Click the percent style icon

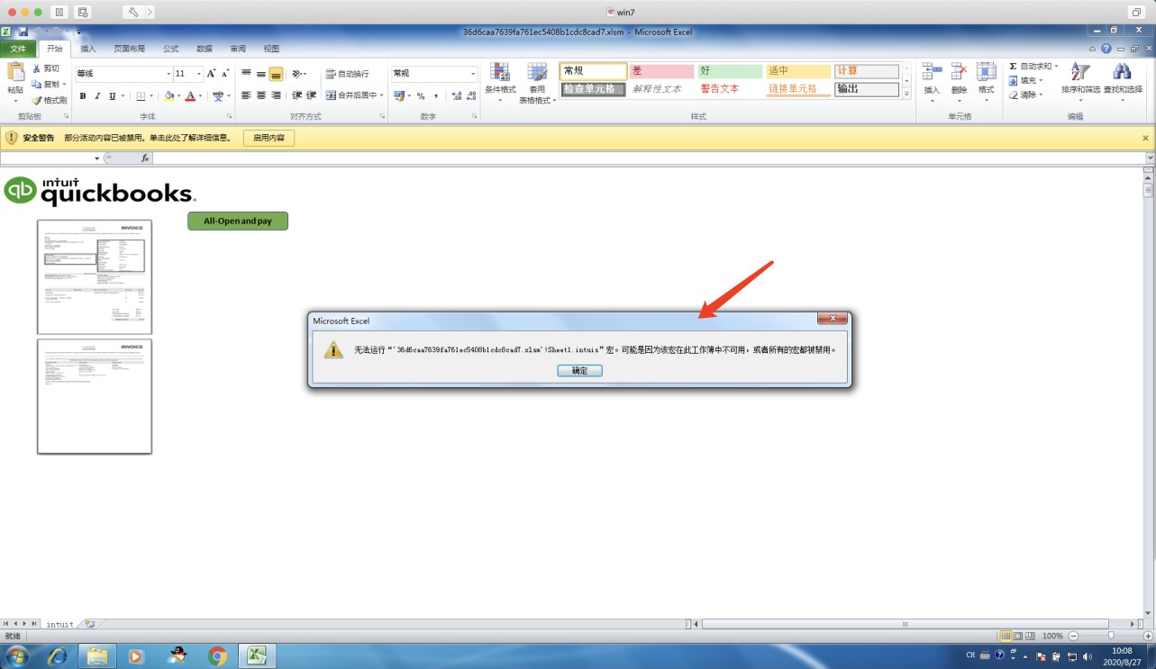420,96
